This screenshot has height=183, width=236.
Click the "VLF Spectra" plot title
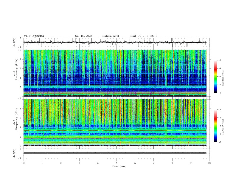pyautogui.click(x=34, y=36)
